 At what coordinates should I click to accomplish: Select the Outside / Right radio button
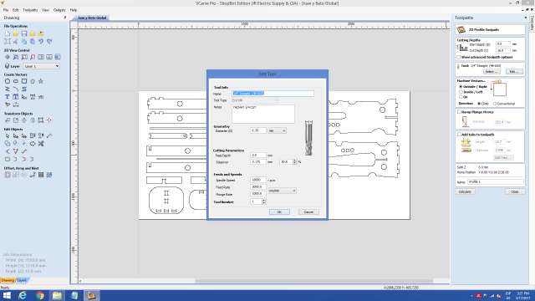[461, 87]
